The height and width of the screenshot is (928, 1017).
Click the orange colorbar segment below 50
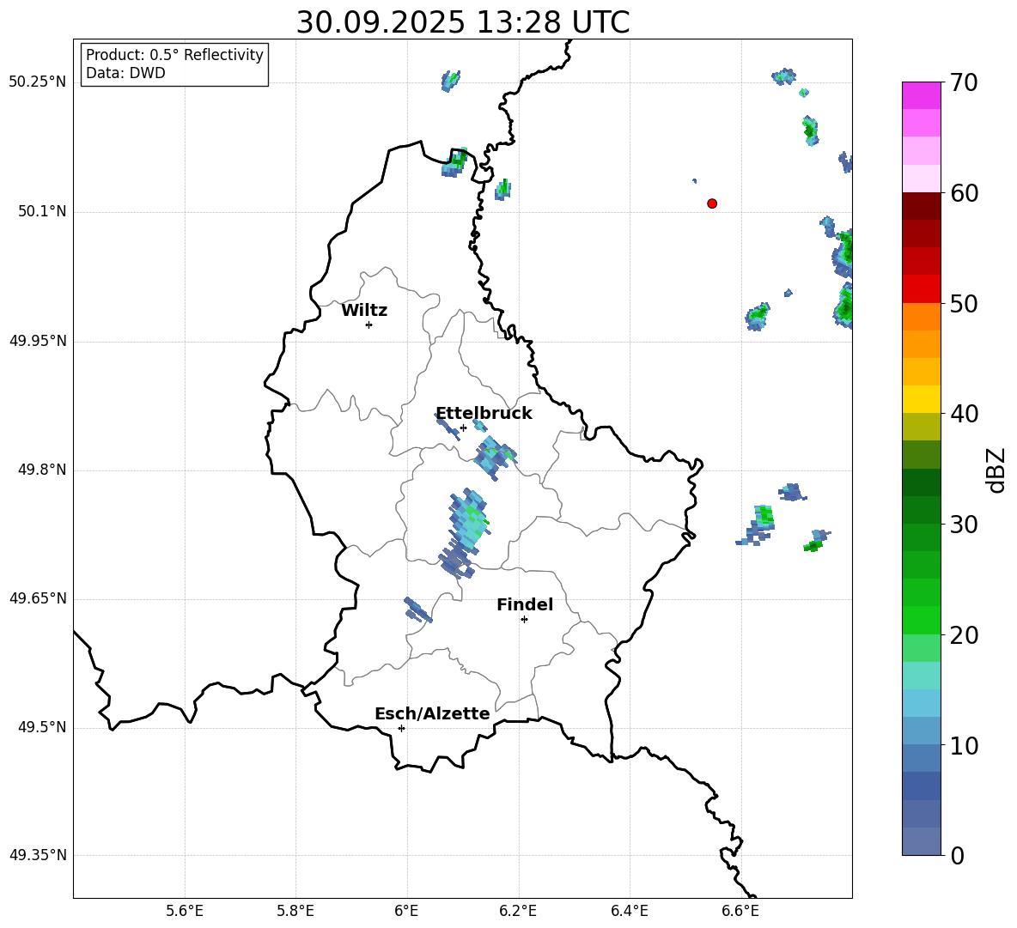pos(921,317)
